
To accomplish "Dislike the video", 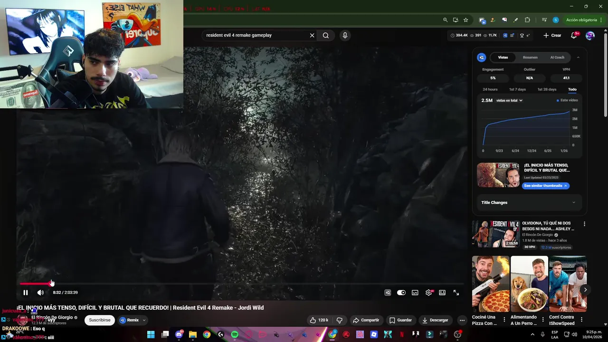I will (x=340, y=320).
